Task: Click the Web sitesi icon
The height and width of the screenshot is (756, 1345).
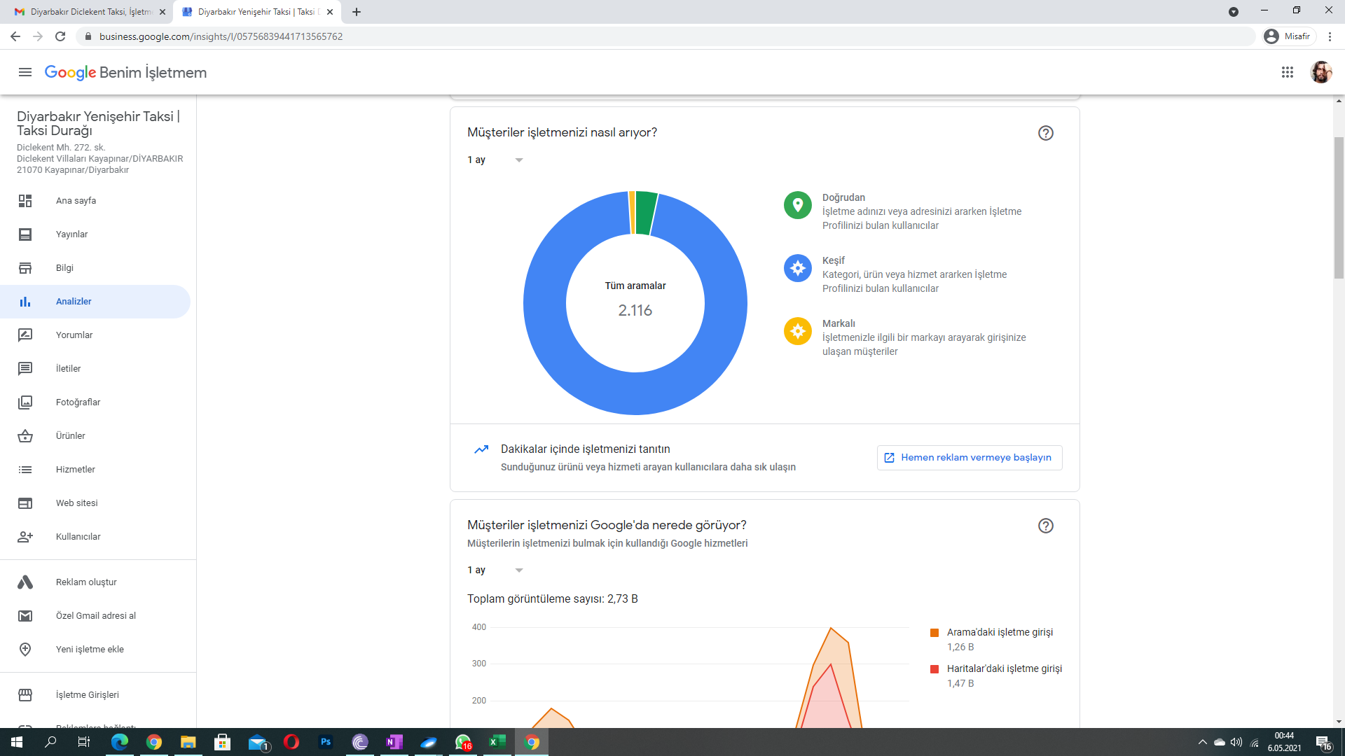Action: click(x=25, y=503)
